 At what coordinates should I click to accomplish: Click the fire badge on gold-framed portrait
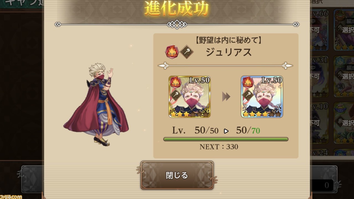tap(175, 82)
